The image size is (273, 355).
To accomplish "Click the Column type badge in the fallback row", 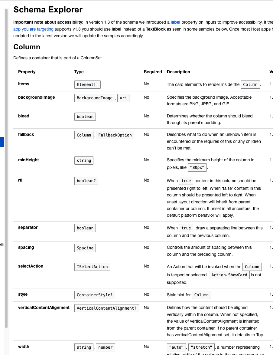I will click(84, 135).
